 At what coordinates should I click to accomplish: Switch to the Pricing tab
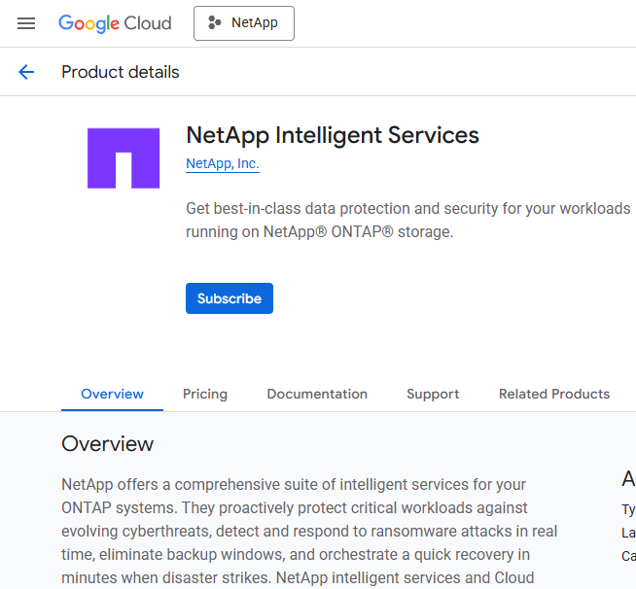click(x=205, y=394)
